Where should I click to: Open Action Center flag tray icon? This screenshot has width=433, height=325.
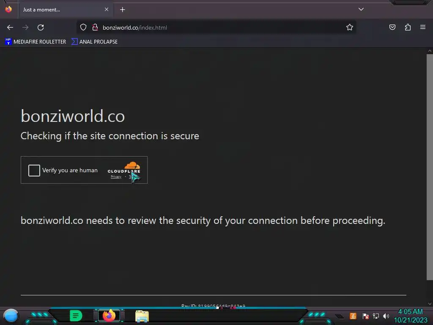click(366, 316)
